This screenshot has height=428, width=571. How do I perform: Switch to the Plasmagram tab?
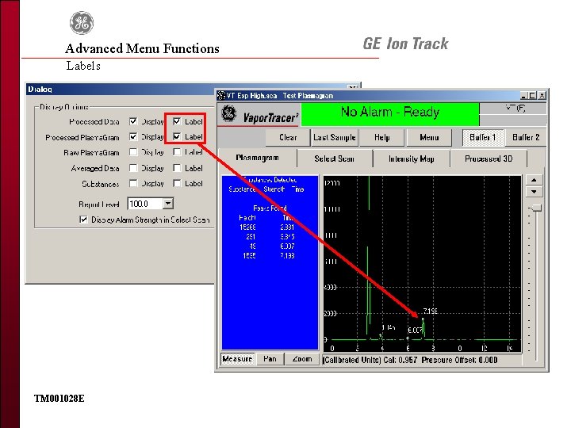click(x=257, y=158)
